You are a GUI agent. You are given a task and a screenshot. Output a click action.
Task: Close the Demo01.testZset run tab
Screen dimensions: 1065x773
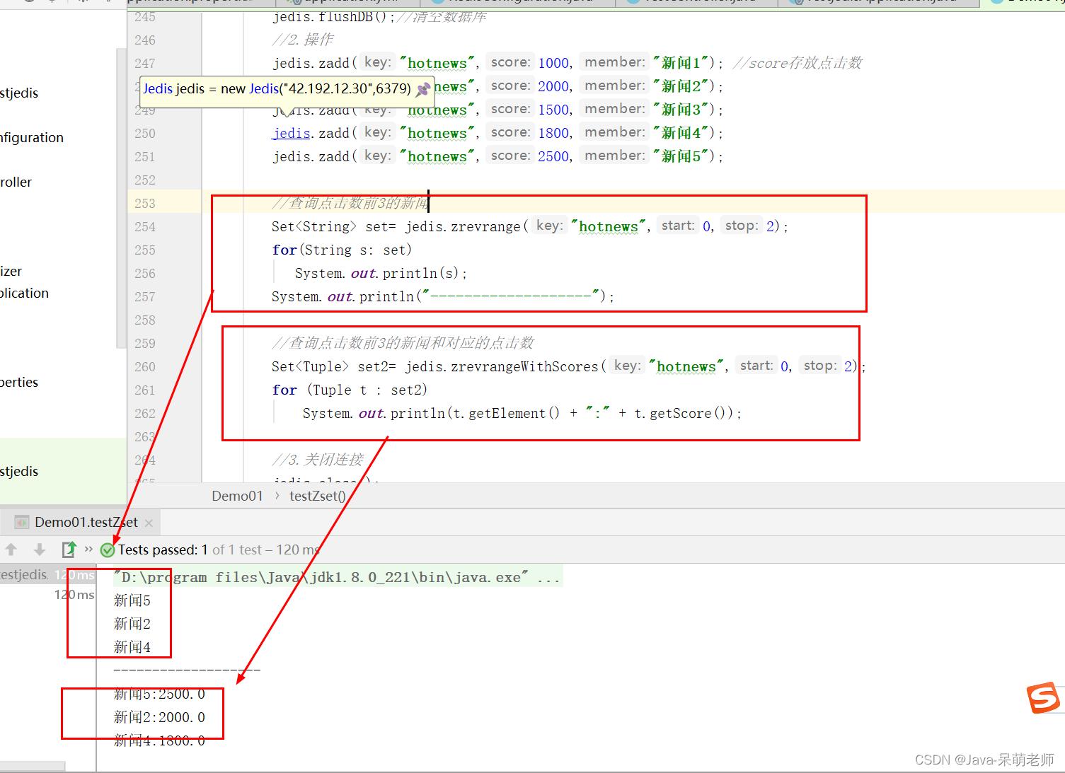[149, 523]
